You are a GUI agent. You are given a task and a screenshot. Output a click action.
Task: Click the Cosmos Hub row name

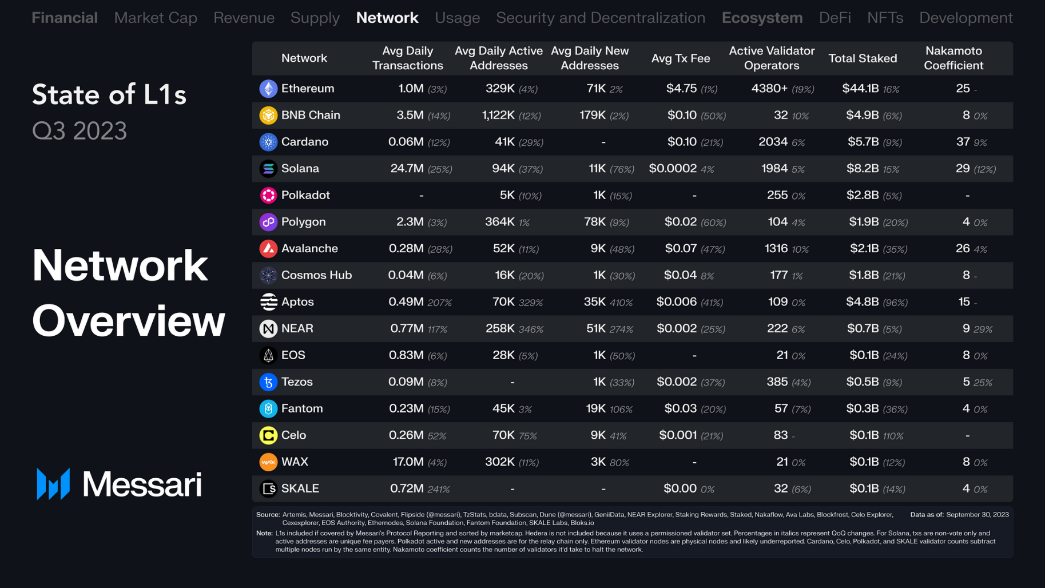316,275
